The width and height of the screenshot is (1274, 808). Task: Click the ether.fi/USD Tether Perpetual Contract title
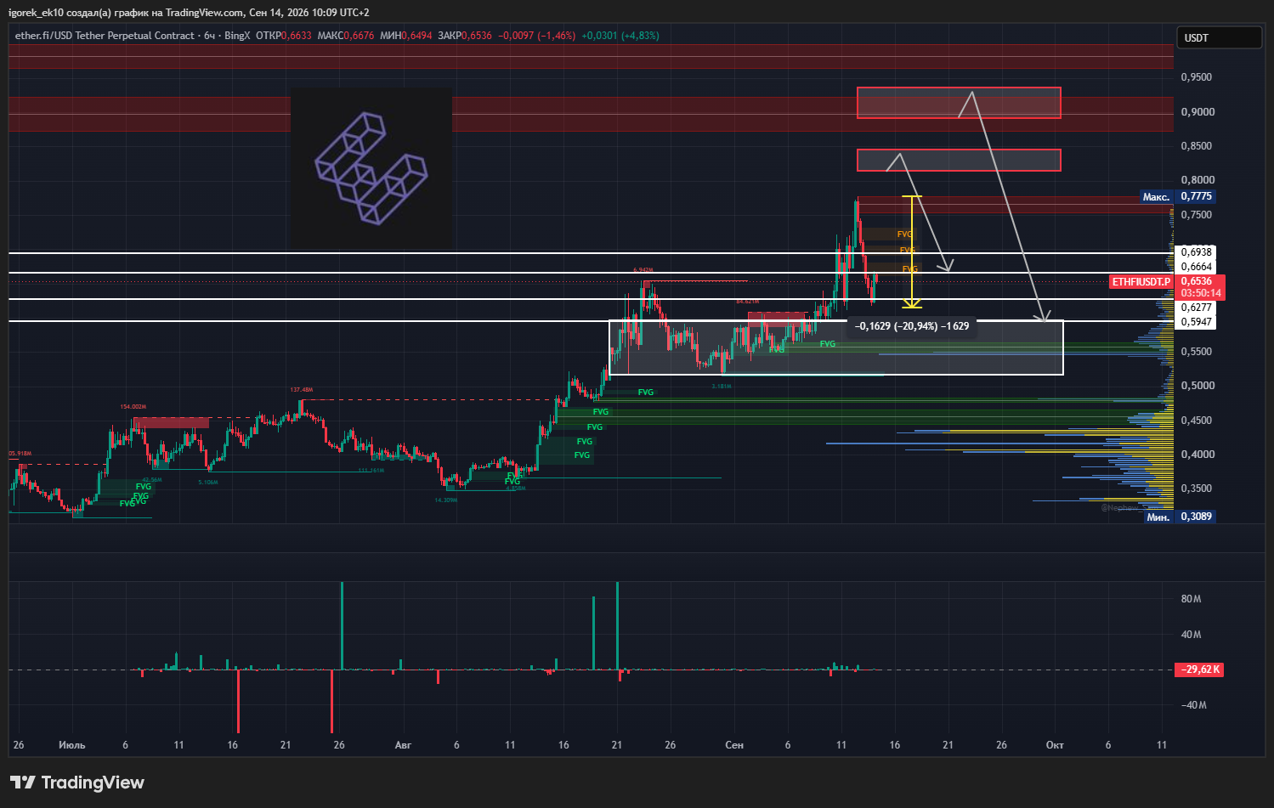pyautogui.click(x=105, y=36)
